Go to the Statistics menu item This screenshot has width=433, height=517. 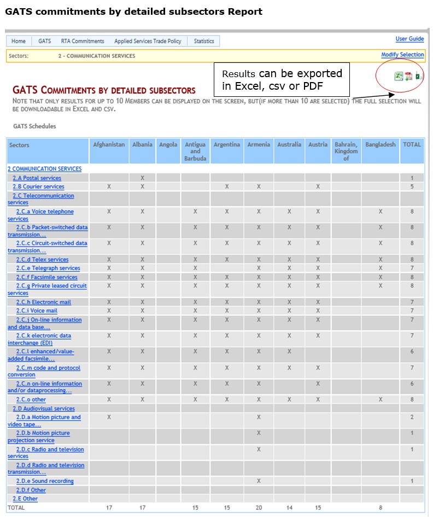pyautogui.click(x=203, y=41)
